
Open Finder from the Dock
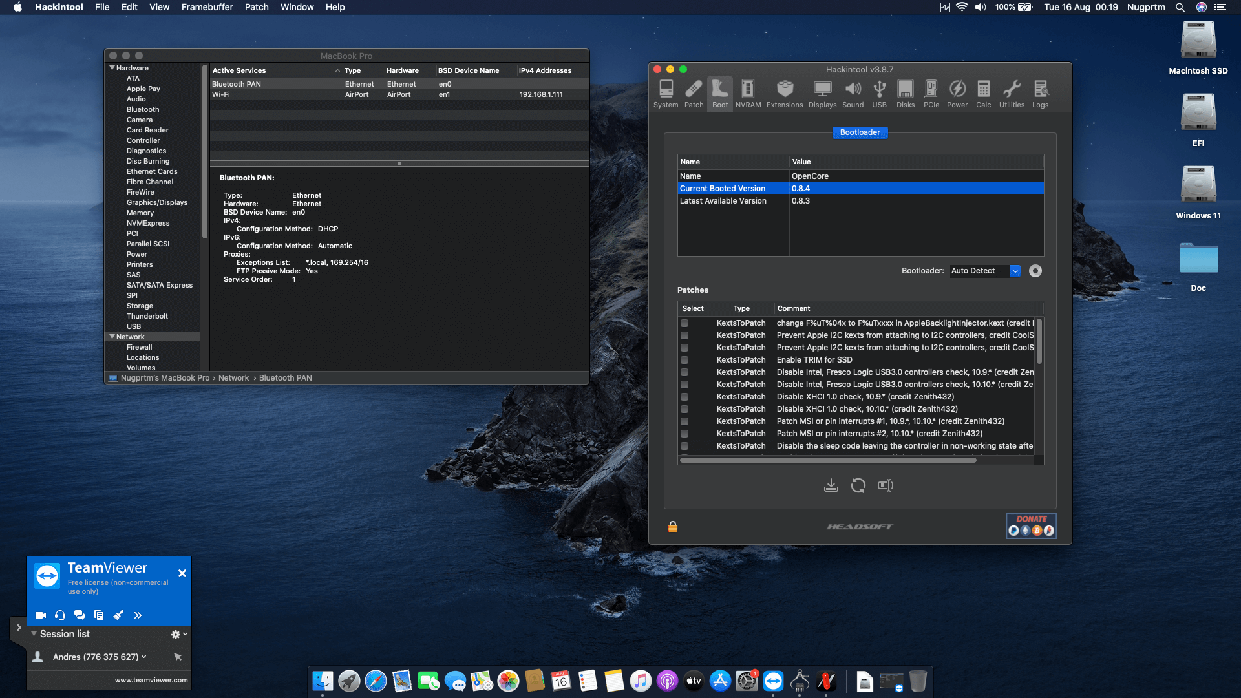tap(323, 681)
